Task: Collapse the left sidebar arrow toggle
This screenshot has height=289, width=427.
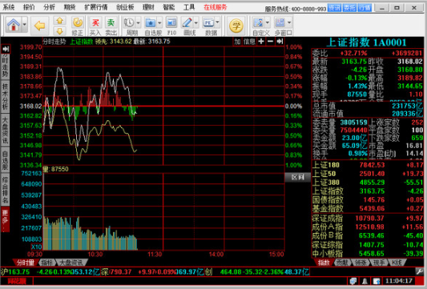Action: 6,49
